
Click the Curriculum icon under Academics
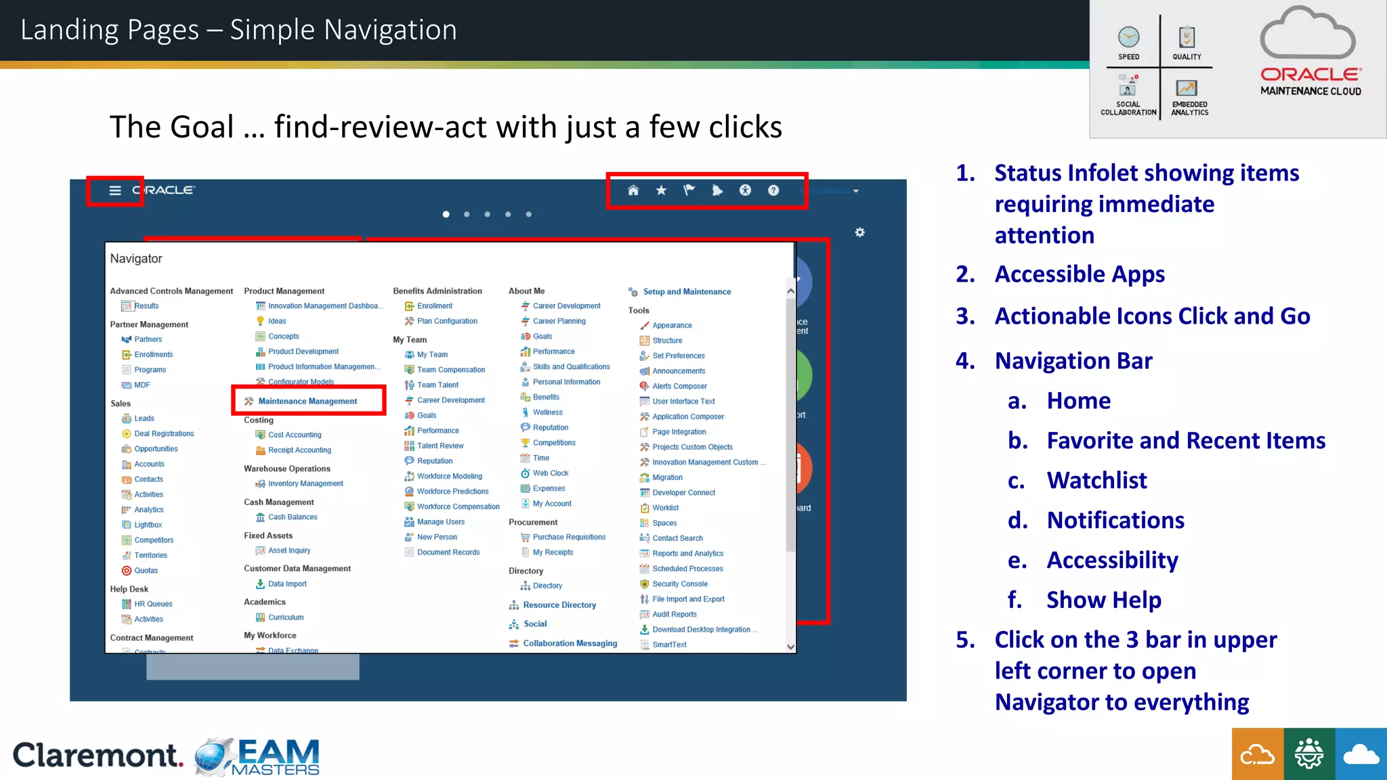tap(260, 617)
